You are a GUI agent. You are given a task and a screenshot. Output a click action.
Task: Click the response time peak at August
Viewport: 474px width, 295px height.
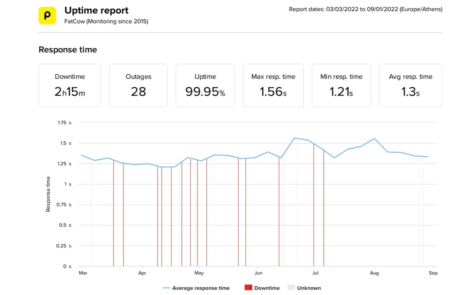pos(374,138)
